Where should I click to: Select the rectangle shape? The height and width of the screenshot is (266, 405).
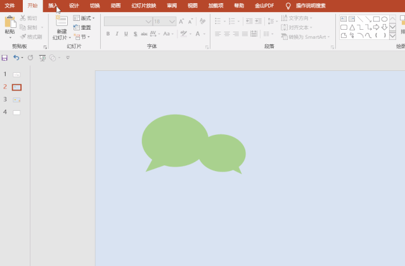(x=376, y=19)
